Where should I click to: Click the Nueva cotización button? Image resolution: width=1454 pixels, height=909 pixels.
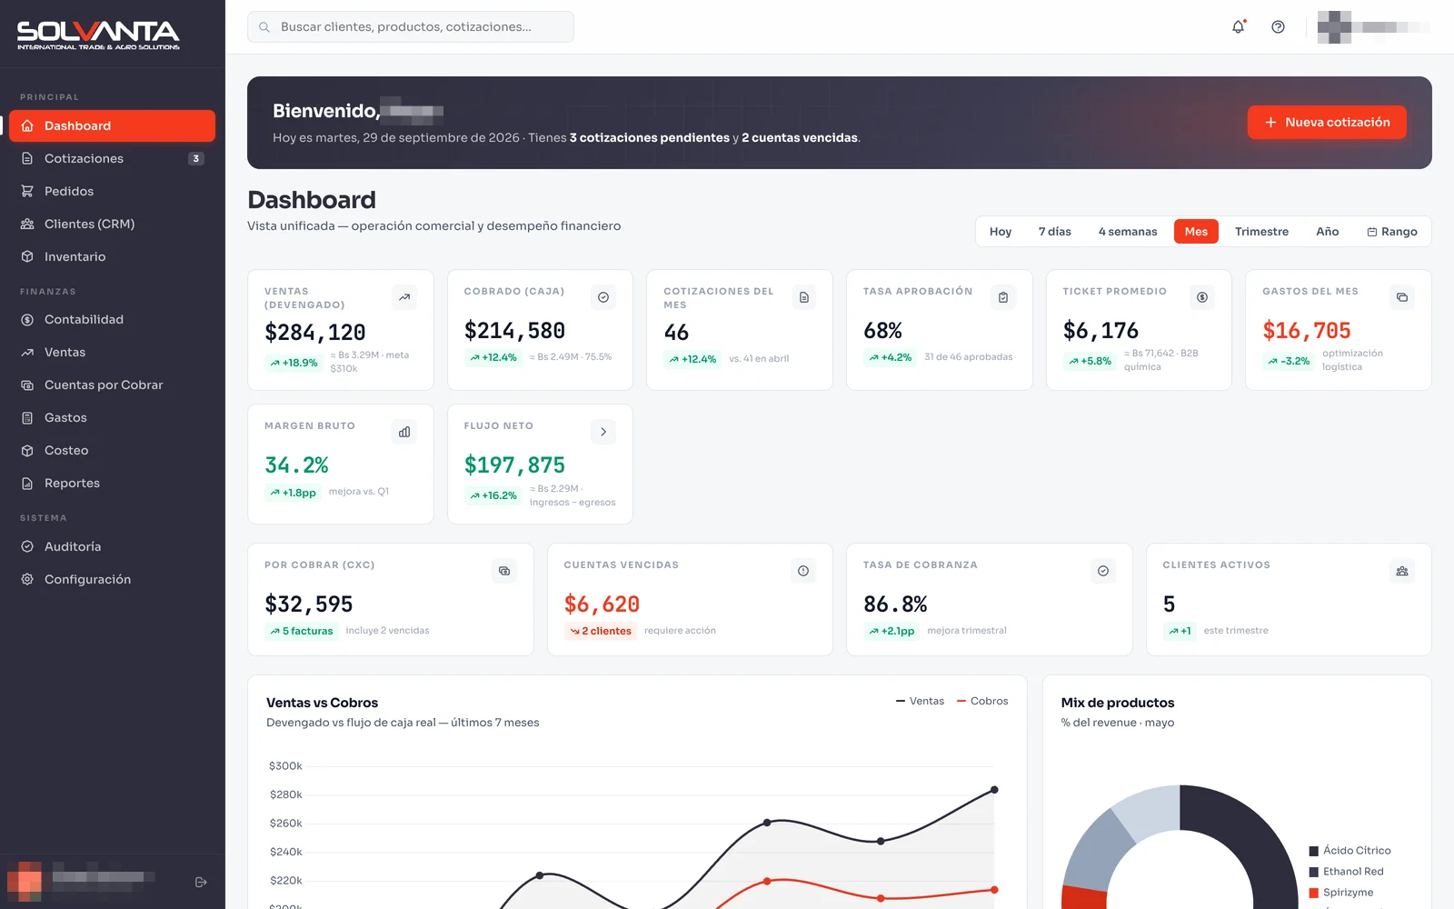[1327, 122]
